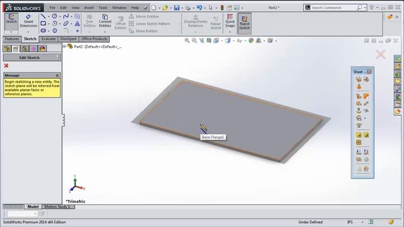Select the Ellipse sketch tool
404x227 pixels.
tap(66, 23)
